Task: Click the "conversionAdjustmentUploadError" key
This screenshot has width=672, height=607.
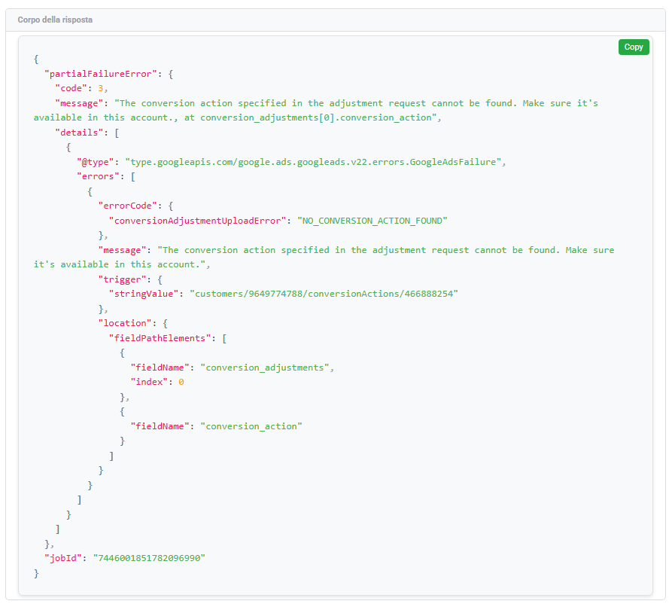Action: click(199, 221)
